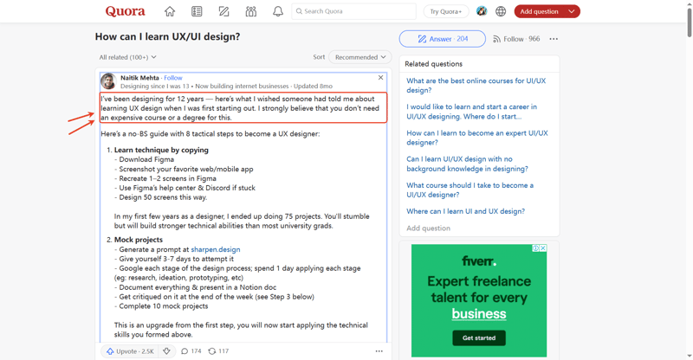The image size is (693, 360).
Task: Click the Answer · 204 button
Action: (443, 39)
